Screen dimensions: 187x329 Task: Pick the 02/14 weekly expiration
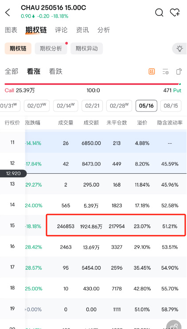(x=66, y=106)
